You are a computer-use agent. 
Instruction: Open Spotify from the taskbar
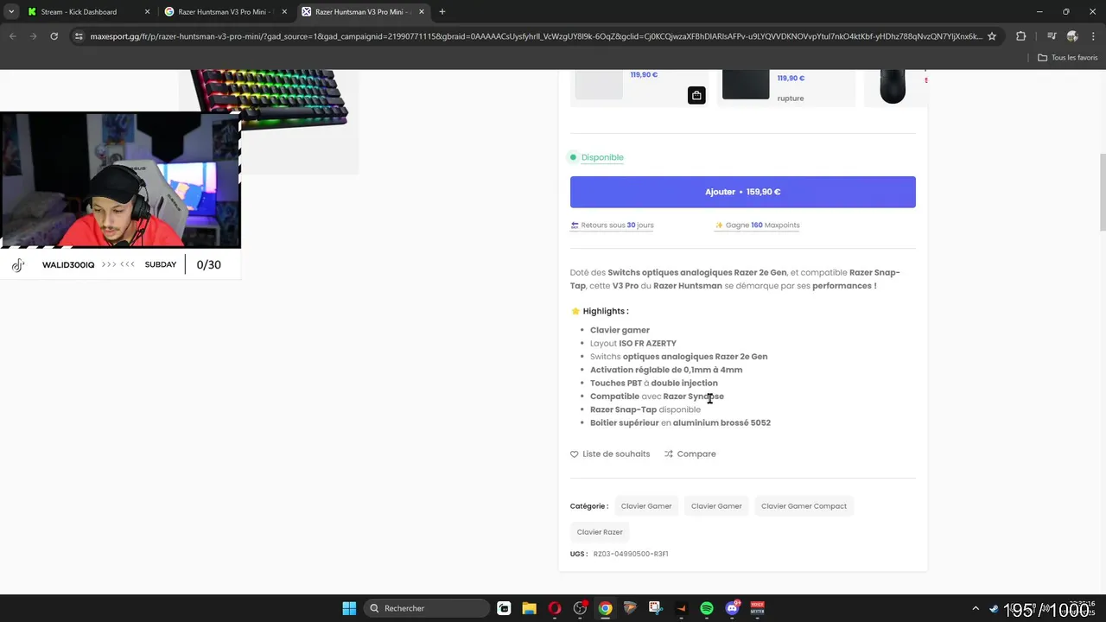(x=707, y=608)
